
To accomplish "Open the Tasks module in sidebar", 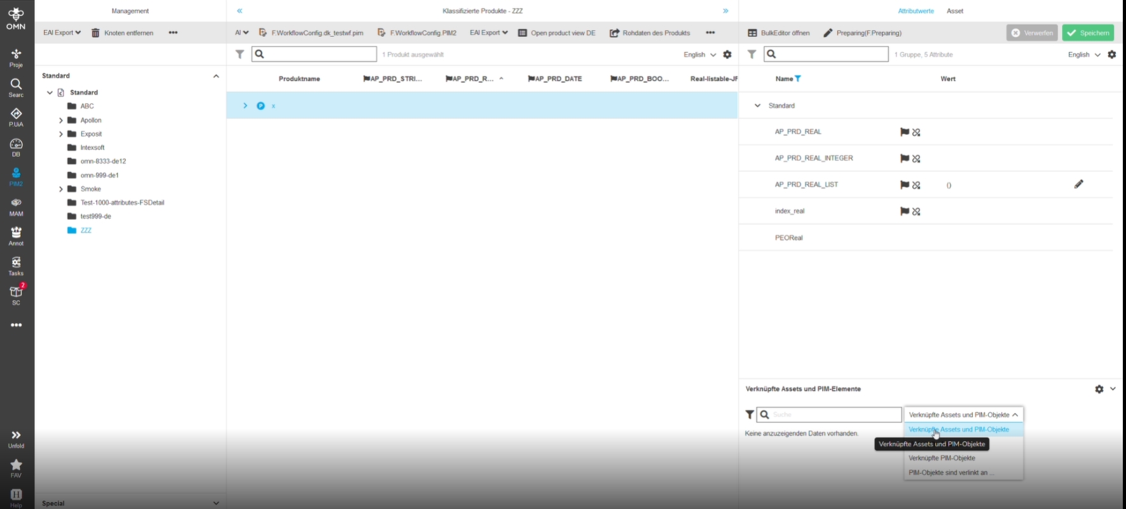I will tap(16, 266).
